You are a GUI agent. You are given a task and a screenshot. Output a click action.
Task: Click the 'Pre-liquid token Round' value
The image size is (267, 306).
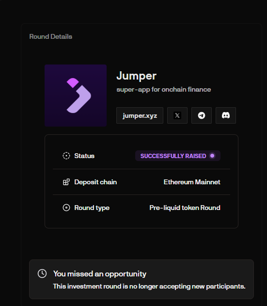[185, 208]
